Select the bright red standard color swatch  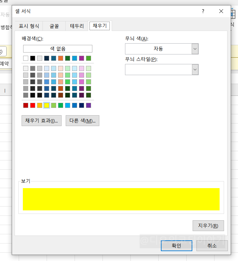point(33,105)
